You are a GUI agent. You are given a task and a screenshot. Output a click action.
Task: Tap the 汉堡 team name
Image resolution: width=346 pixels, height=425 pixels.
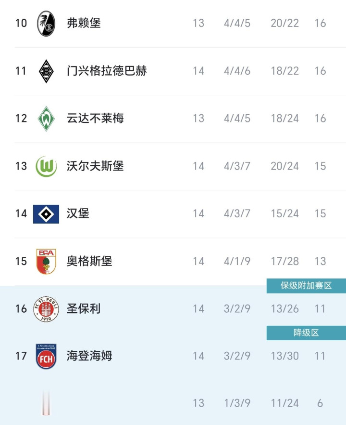(78, 214)
